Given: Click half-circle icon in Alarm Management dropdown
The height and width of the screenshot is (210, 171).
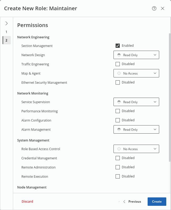Looking at the screenshot, I should [x=119, y=130].
